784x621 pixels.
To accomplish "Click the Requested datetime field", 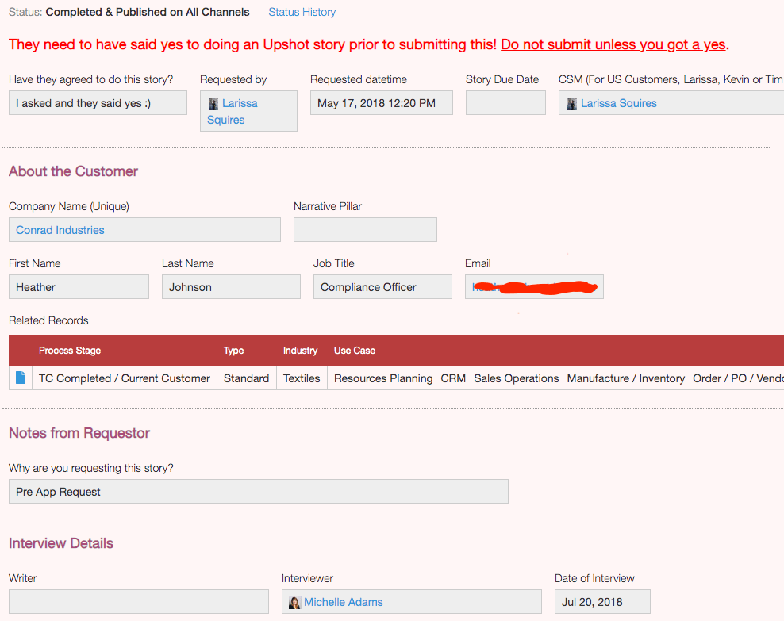I will coord(381,103).
